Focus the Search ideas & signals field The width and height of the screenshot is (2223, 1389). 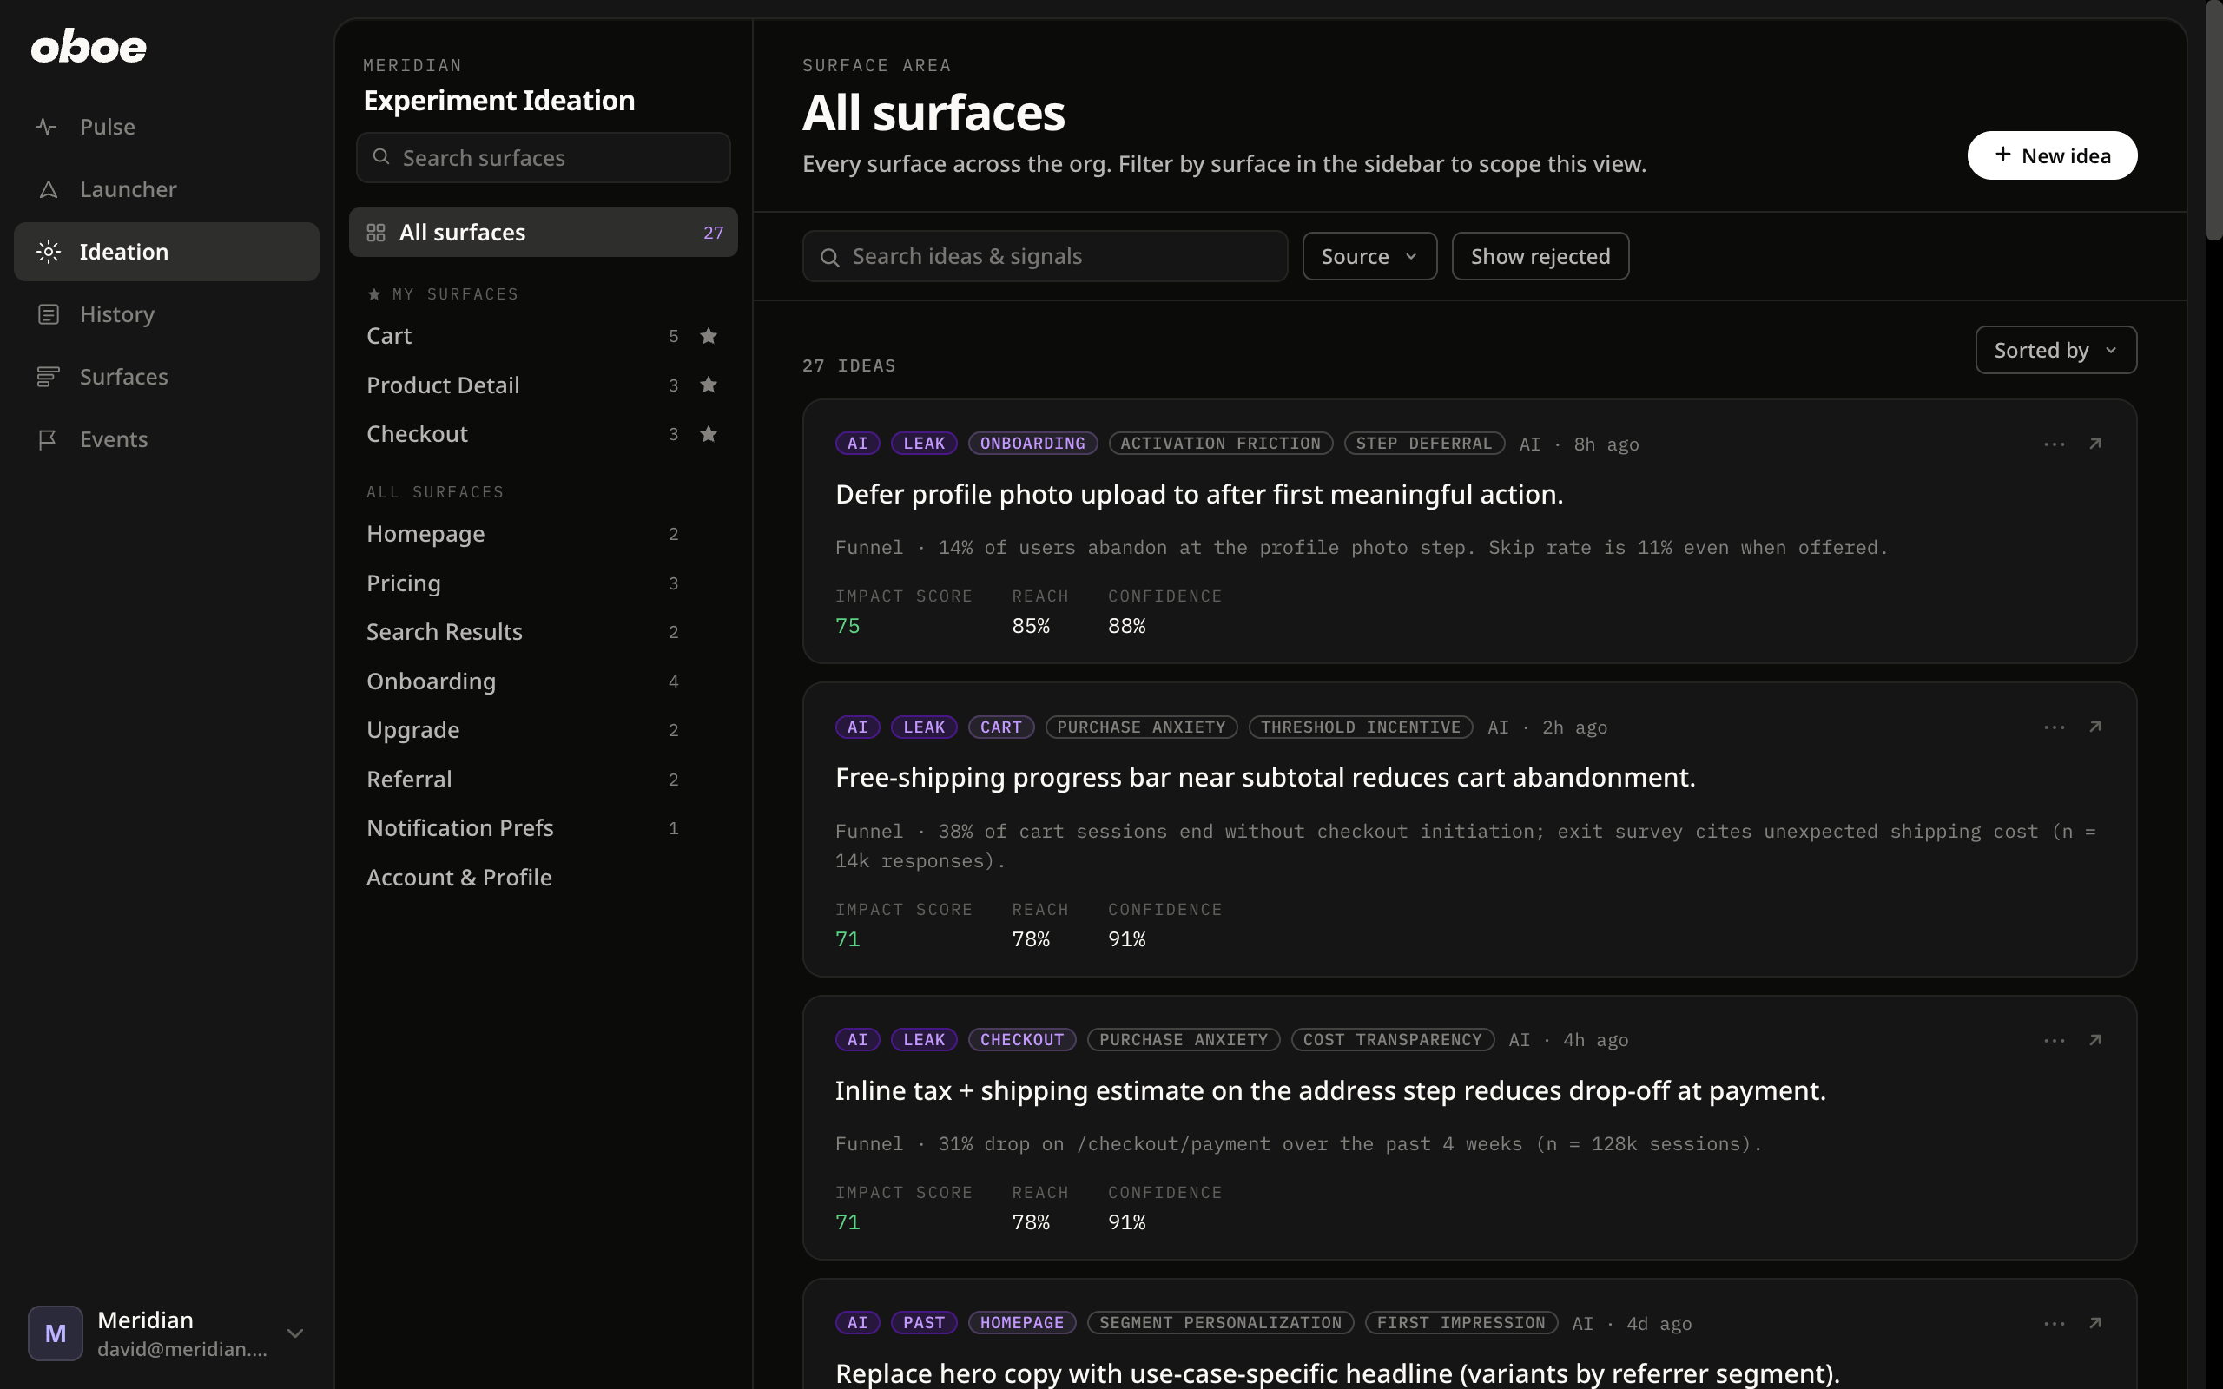[x=1045, y=256]
